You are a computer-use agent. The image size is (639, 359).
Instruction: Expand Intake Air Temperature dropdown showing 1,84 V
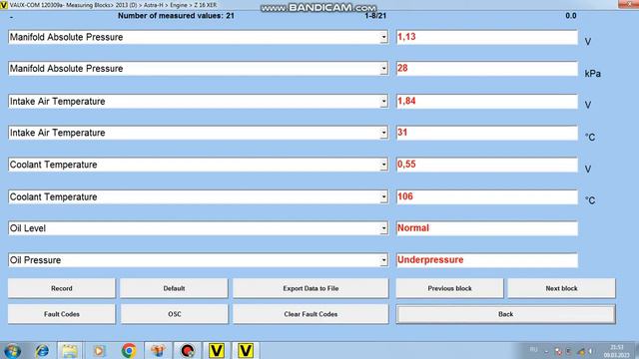point(383,102)
